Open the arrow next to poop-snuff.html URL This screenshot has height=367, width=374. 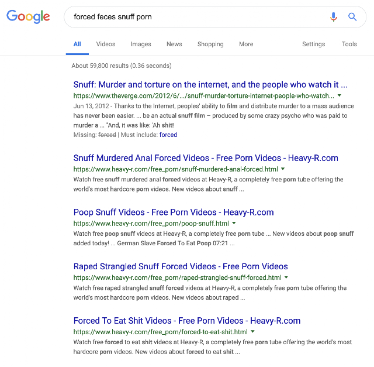234,223
